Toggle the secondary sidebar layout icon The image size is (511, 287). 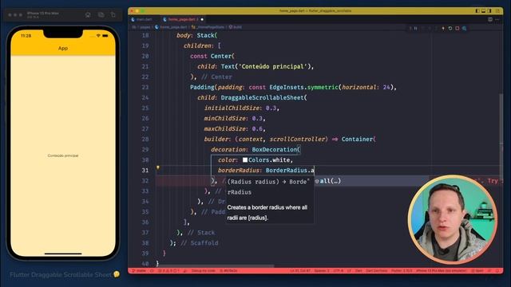[x=489, y=10]
